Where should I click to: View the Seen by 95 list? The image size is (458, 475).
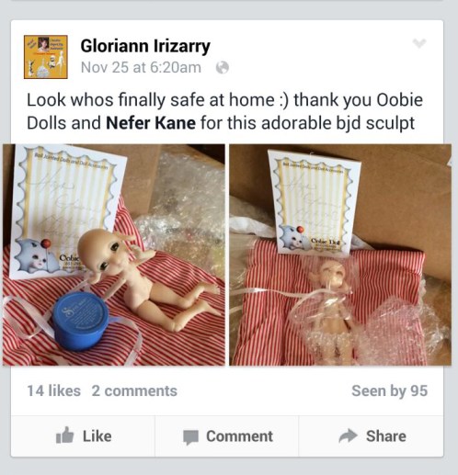(x=389, y=390)
